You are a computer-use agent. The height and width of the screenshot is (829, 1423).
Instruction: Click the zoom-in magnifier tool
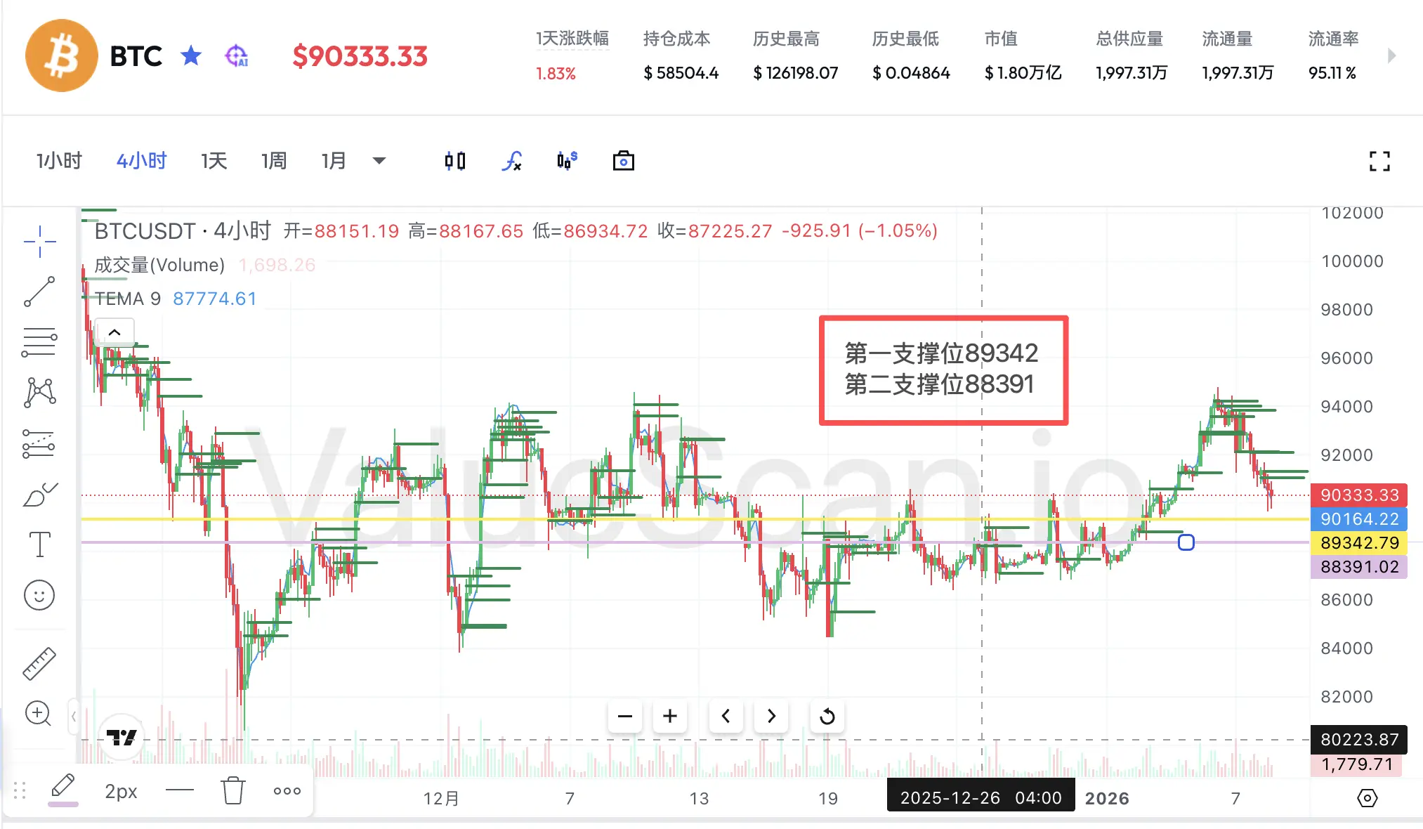point(38,714)
